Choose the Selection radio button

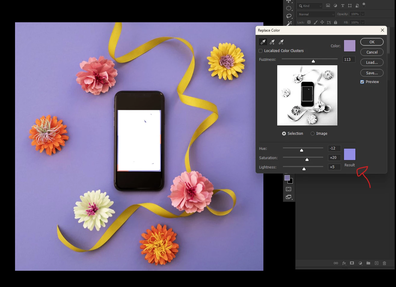pyautogui.click(x=284, y=134)
